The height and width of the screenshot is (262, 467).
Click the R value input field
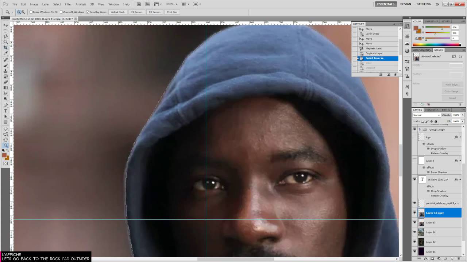pos(455,27)
